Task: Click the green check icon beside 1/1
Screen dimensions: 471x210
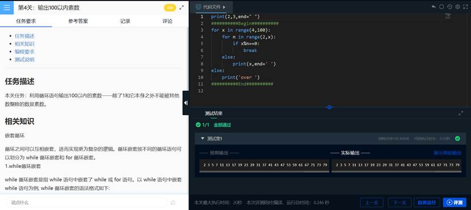Action: click(x=198, y=125)
